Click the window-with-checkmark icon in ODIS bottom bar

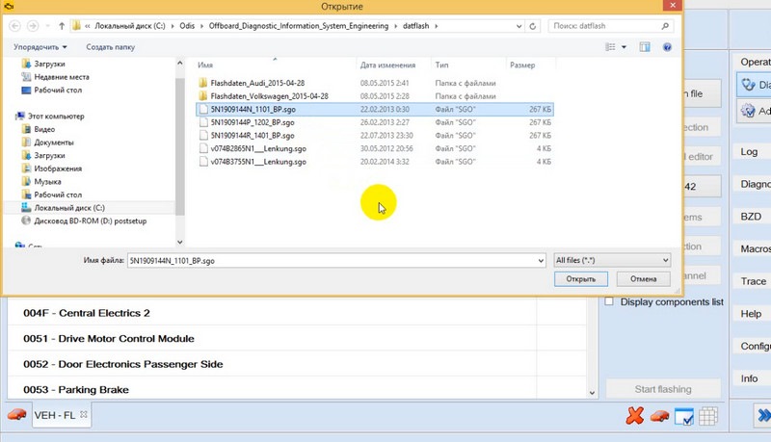(684, 416)
